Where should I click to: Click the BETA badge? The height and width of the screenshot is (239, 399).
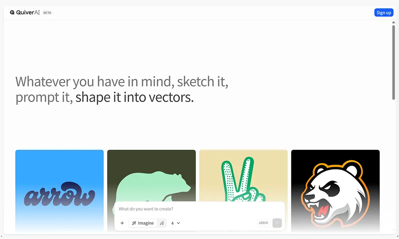47,13
